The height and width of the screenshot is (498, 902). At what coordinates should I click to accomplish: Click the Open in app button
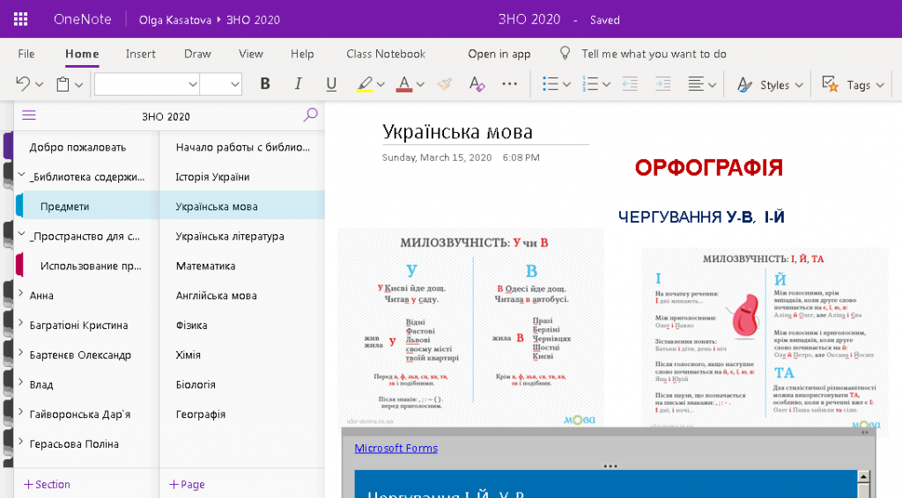click(499, 54)
